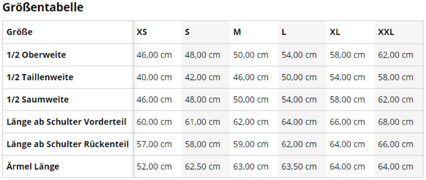
Task: Select the XS column header
Action: point(142,32)
